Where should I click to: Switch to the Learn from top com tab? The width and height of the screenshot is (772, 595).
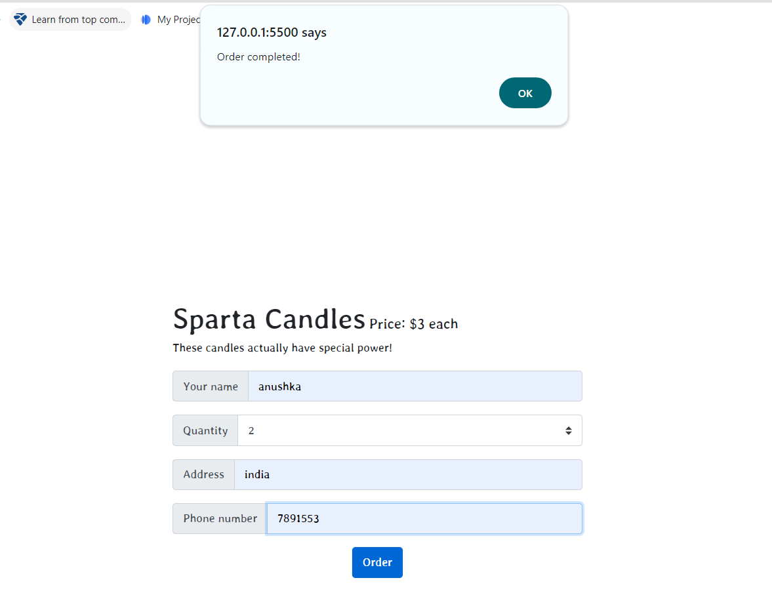69,19
